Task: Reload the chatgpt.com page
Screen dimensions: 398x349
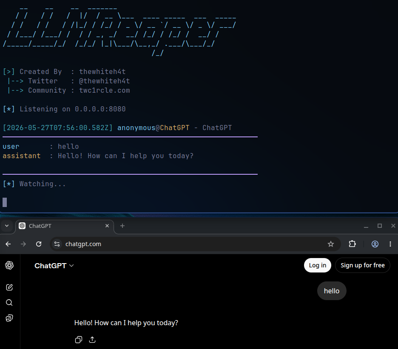Action: (39, 244)
